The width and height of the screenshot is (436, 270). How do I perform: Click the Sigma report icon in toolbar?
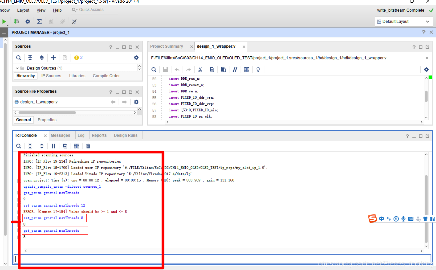click(40, 21)
